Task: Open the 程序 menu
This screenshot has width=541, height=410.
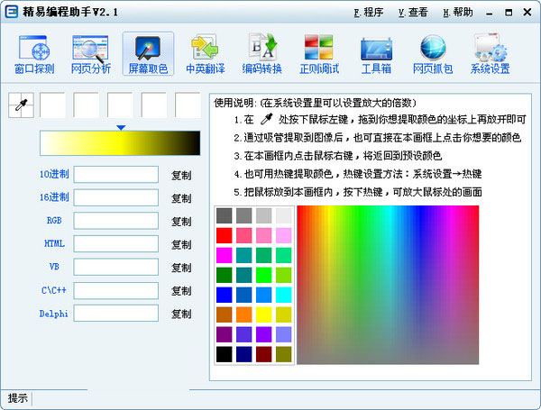Action: (368, 13)
